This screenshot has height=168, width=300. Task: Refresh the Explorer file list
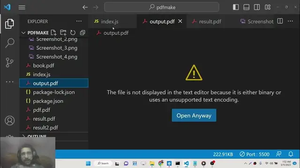(x=73, y=33)
